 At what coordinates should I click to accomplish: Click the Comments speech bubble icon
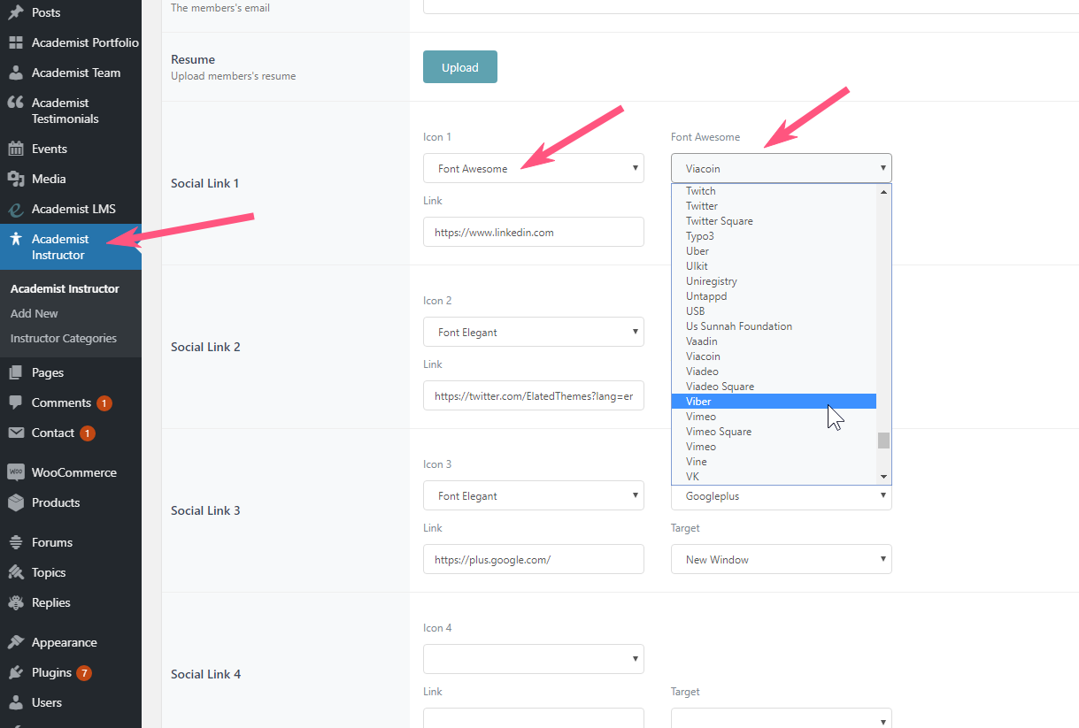coord(16,402)
